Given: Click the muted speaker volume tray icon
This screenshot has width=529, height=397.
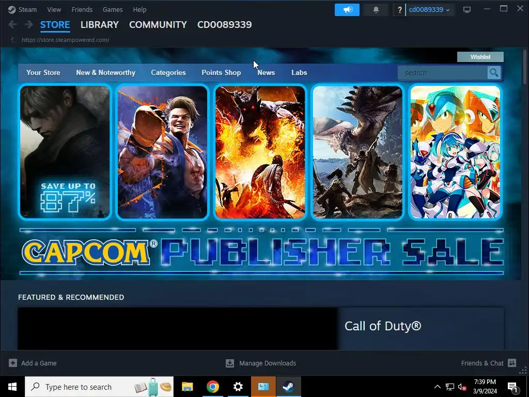Looking at the screenshot, I should tap(462, 387).
